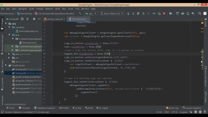Click the red Stop button
This screenshot has width=208, height=117.
pyautogui.click(x=164, y=14)
